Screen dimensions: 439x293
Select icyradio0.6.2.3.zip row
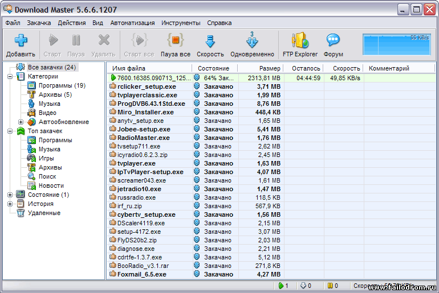tap(271, 155)
